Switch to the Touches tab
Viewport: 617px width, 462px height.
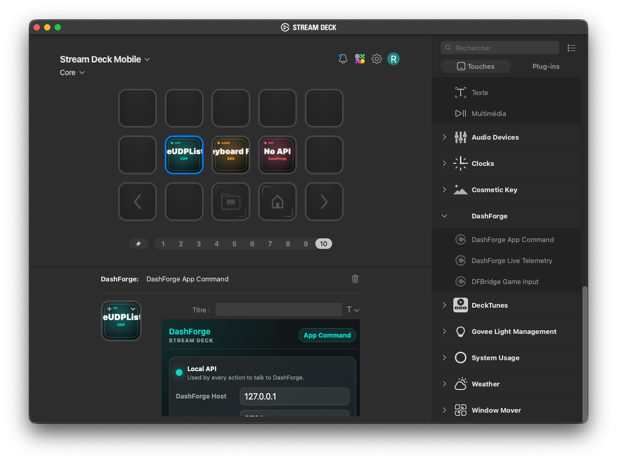[476, 67]
